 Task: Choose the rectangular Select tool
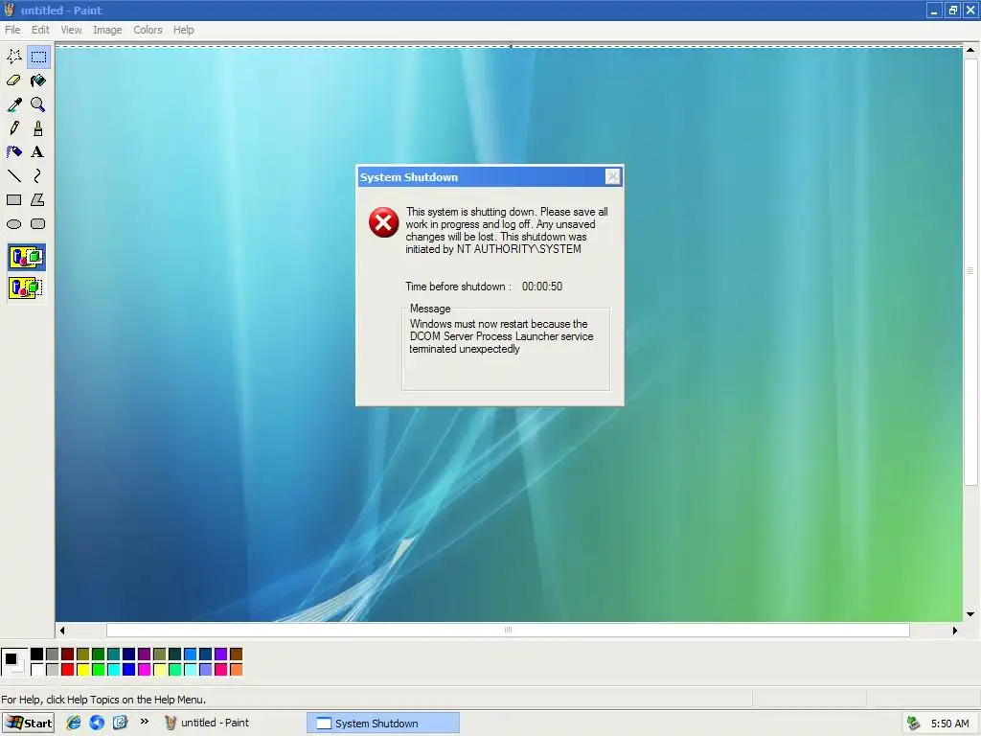(x=38, y=57)
